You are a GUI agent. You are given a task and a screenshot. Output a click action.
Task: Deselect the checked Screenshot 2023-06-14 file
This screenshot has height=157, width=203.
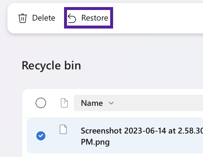(41, 136)
